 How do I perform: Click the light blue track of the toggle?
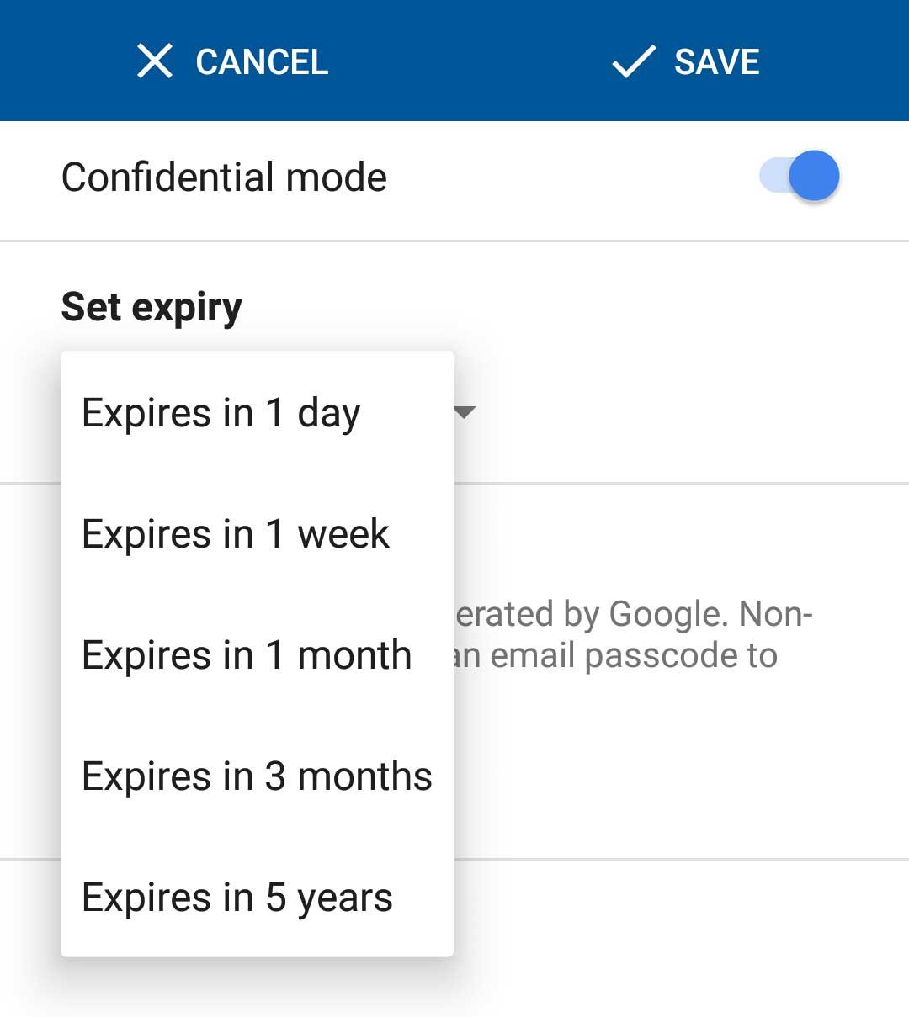(x=772, y=176)
